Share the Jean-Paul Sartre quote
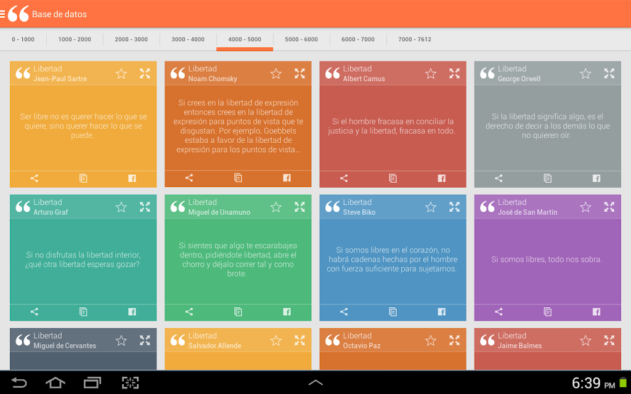631x394 pixels. tap(35, 178)
